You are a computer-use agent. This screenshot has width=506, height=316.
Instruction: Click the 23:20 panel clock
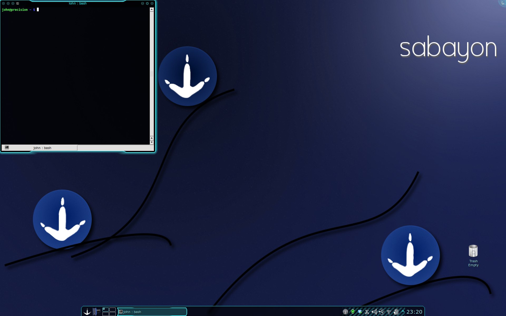(414, 312)
